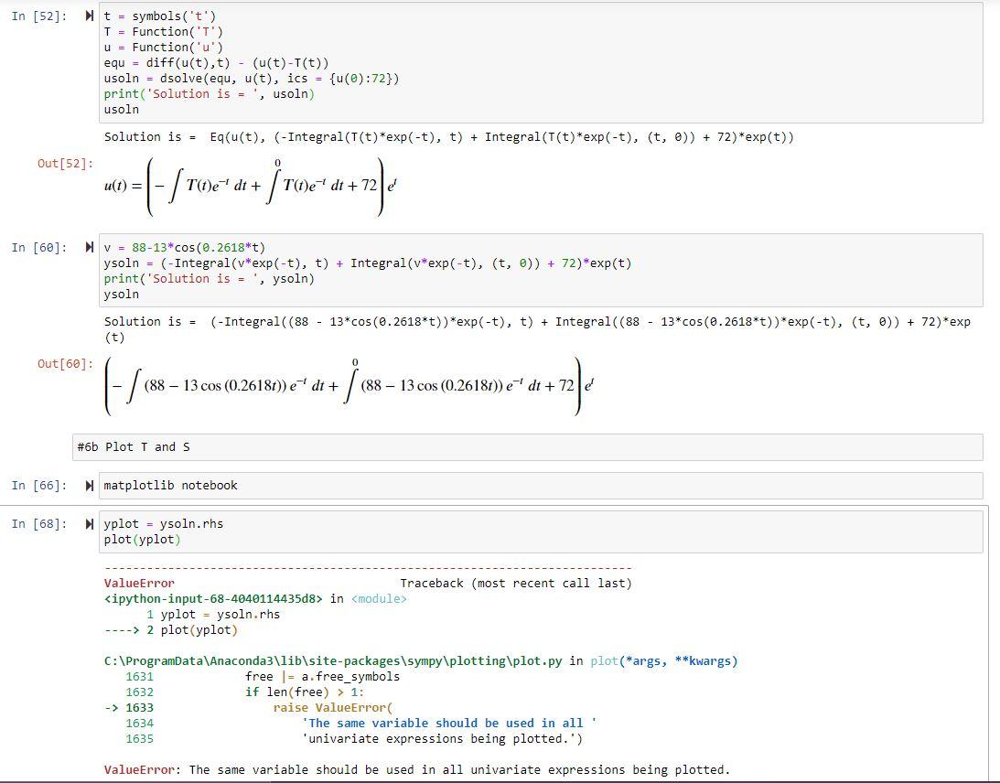This screenshot has width=1000, height=783.
Task: Click 'Traceback (most recent call last)' text
Action: click(516, 584)
